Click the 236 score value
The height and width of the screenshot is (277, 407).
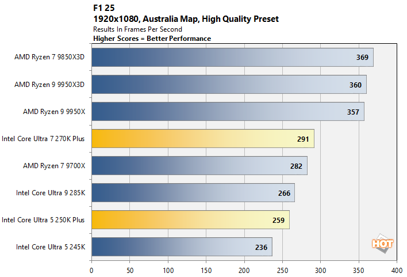[x=261, y=248]
